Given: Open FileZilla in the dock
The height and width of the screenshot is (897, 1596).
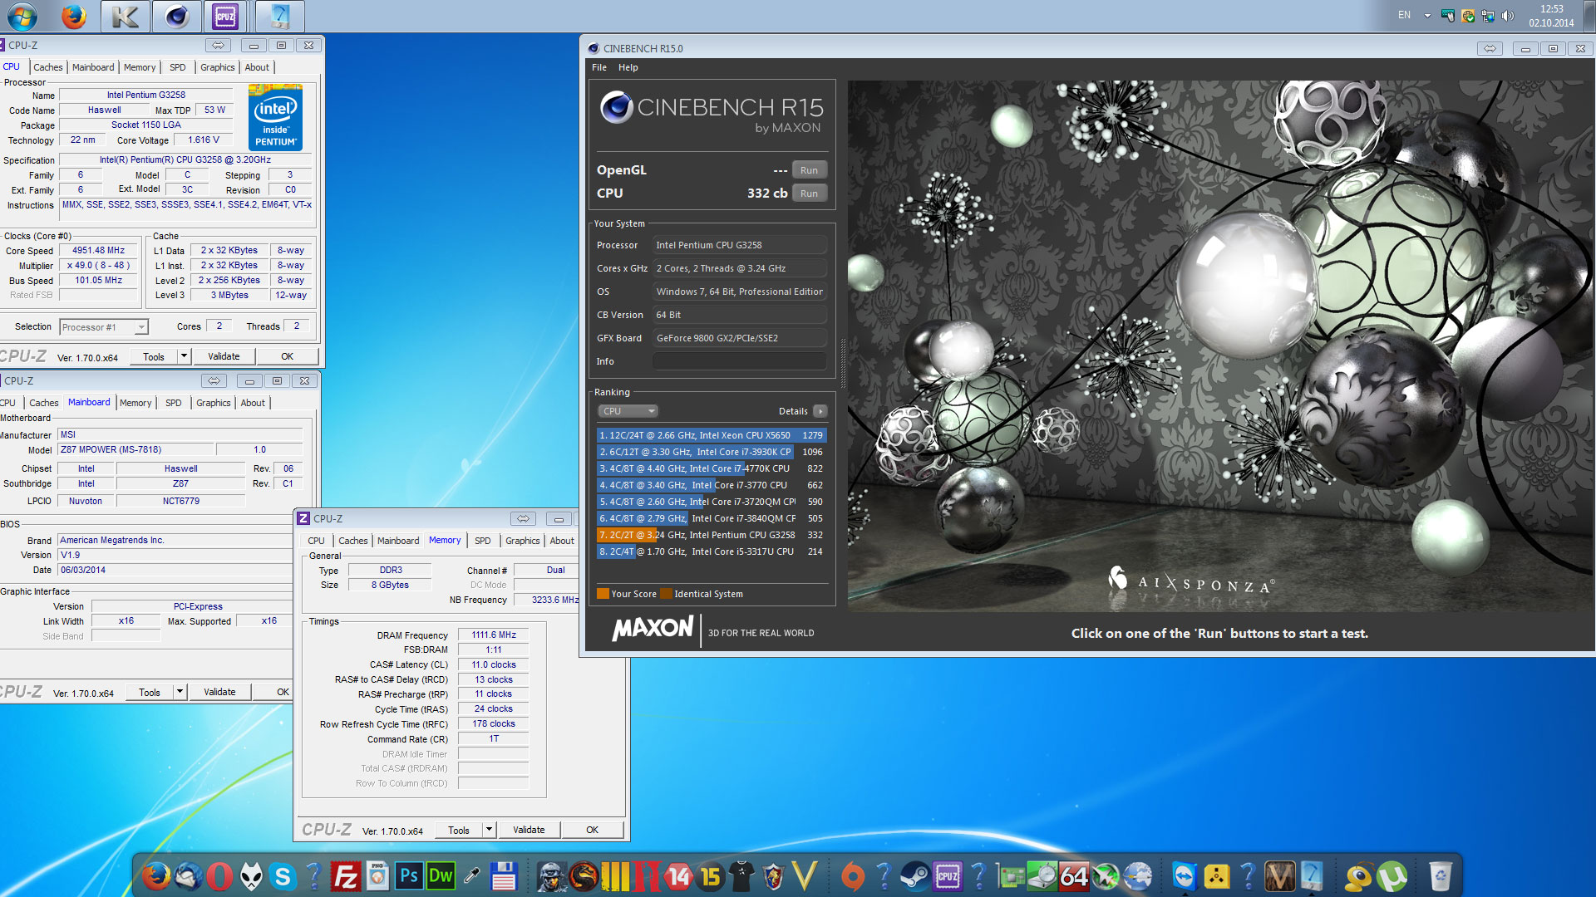Looking at the screenshot, I should click(x=345, y=875).
